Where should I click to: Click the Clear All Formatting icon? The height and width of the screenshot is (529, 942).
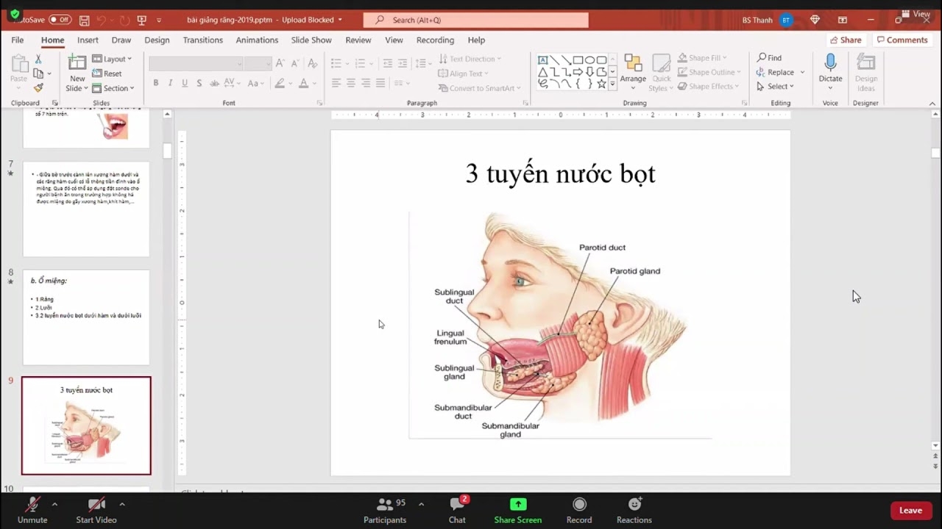point(313,64)
